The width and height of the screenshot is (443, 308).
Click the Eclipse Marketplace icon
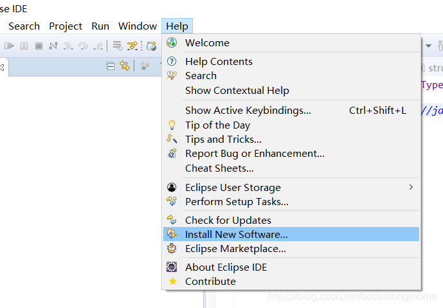click(x=172, y=248)
